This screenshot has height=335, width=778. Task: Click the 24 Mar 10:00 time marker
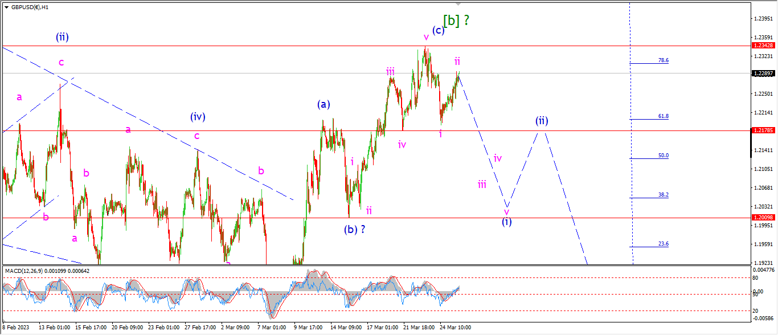tap(455, 328)
